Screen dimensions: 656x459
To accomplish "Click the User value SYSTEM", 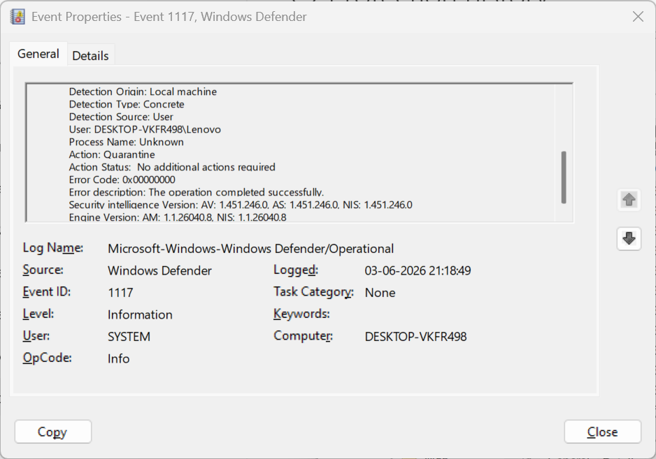I will point(129,337).
